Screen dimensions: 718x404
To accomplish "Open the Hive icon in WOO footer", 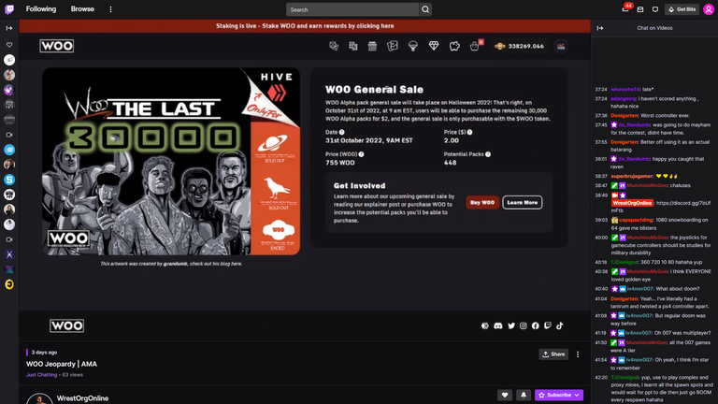I will click(x=485, y=325).
